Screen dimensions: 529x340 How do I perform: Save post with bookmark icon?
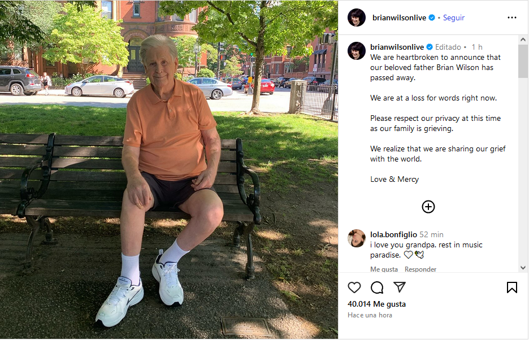pyautogui.click(x=512, y=287)
